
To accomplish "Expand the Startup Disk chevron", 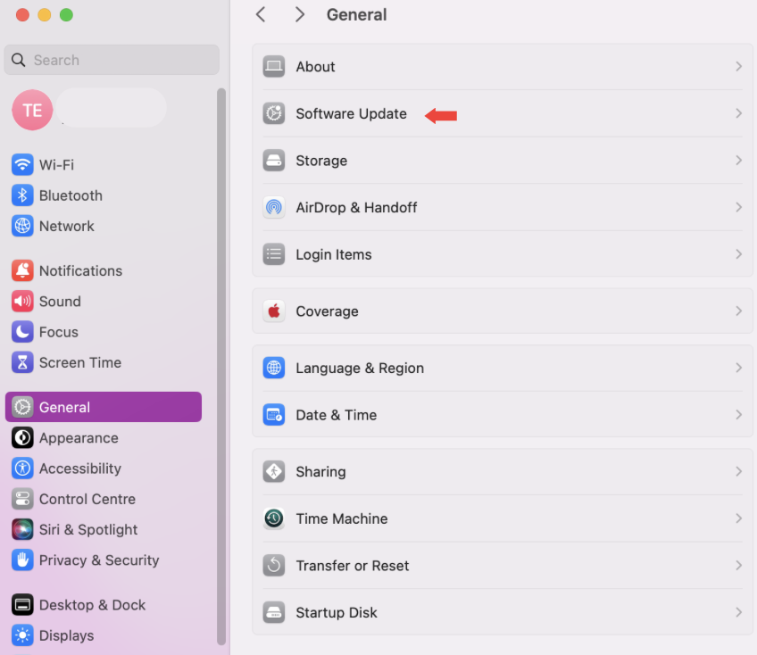I will [x=738, y=612].
